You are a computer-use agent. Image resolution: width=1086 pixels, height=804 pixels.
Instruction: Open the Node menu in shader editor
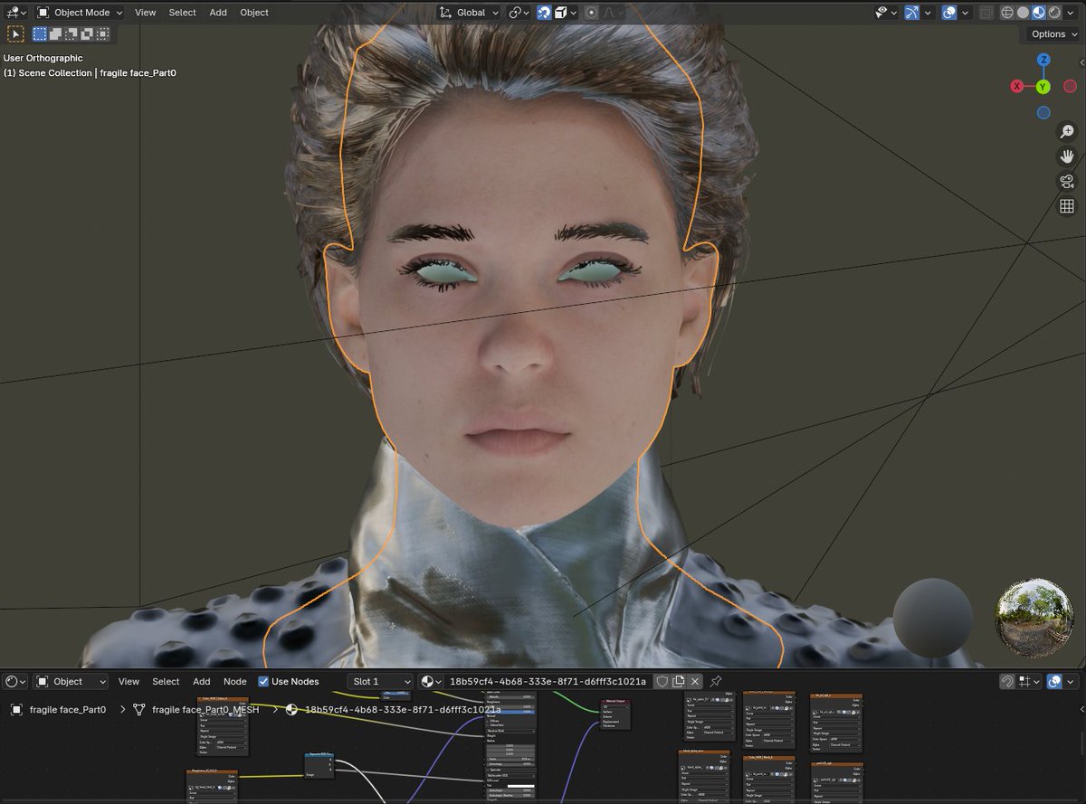click(x=235, y=681)
